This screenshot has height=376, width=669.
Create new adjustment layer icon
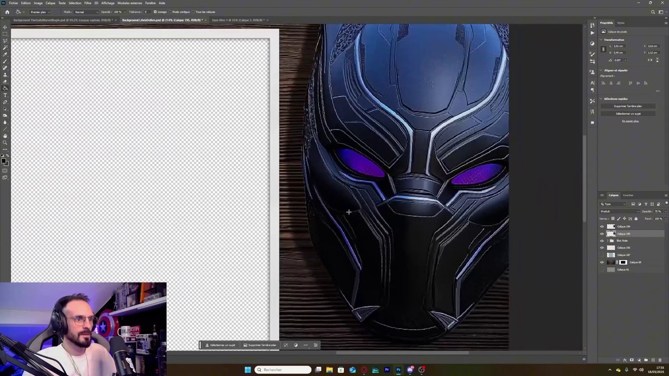(639, 360)
